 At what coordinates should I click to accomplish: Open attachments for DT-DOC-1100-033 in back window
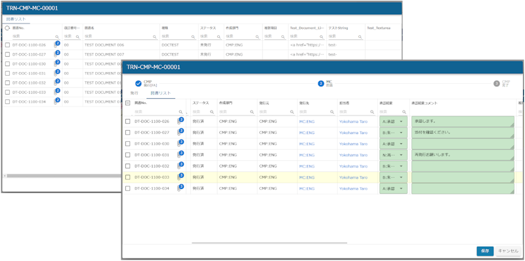[56, 92]
